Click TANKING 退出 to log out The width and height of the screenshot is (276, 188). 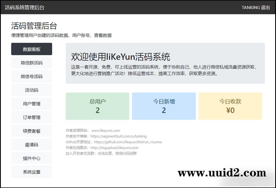tap(256, 8)
